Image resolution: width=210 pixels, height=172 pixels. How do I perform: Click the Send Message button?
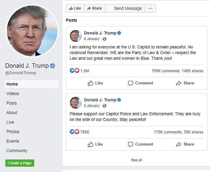click(125, 8)
